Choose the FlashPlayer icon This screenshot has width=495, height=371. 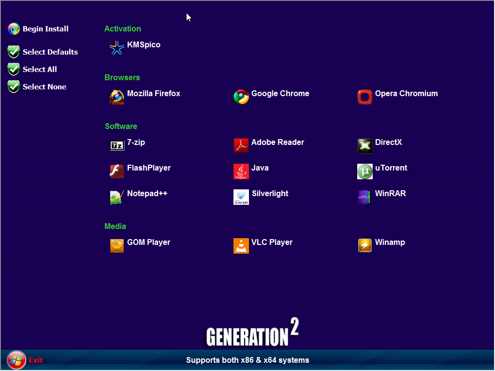coord(117,171)
